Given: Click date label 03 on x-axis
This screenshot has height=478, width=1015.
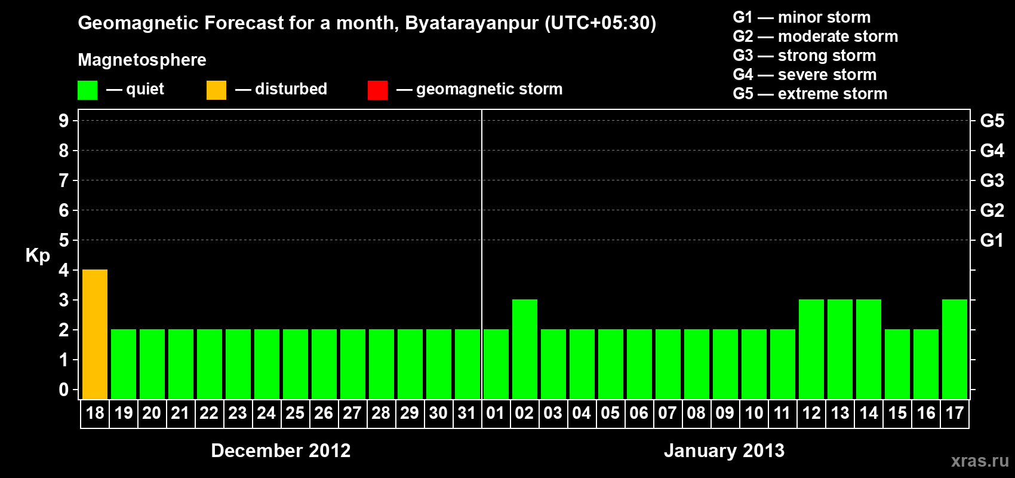Looking at the screenshot, I should pos(553,413).
